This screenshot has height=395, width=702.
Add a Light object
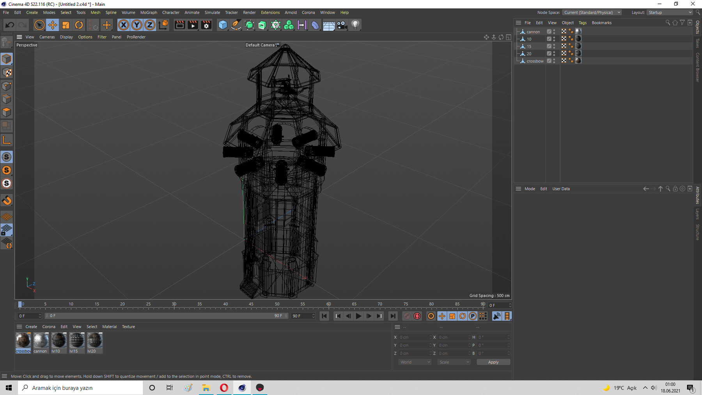click(x=355, y=25)
